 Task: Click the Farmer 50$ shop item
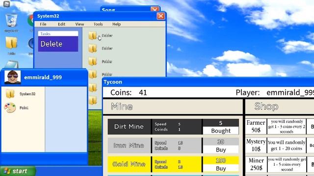[256, 127]
